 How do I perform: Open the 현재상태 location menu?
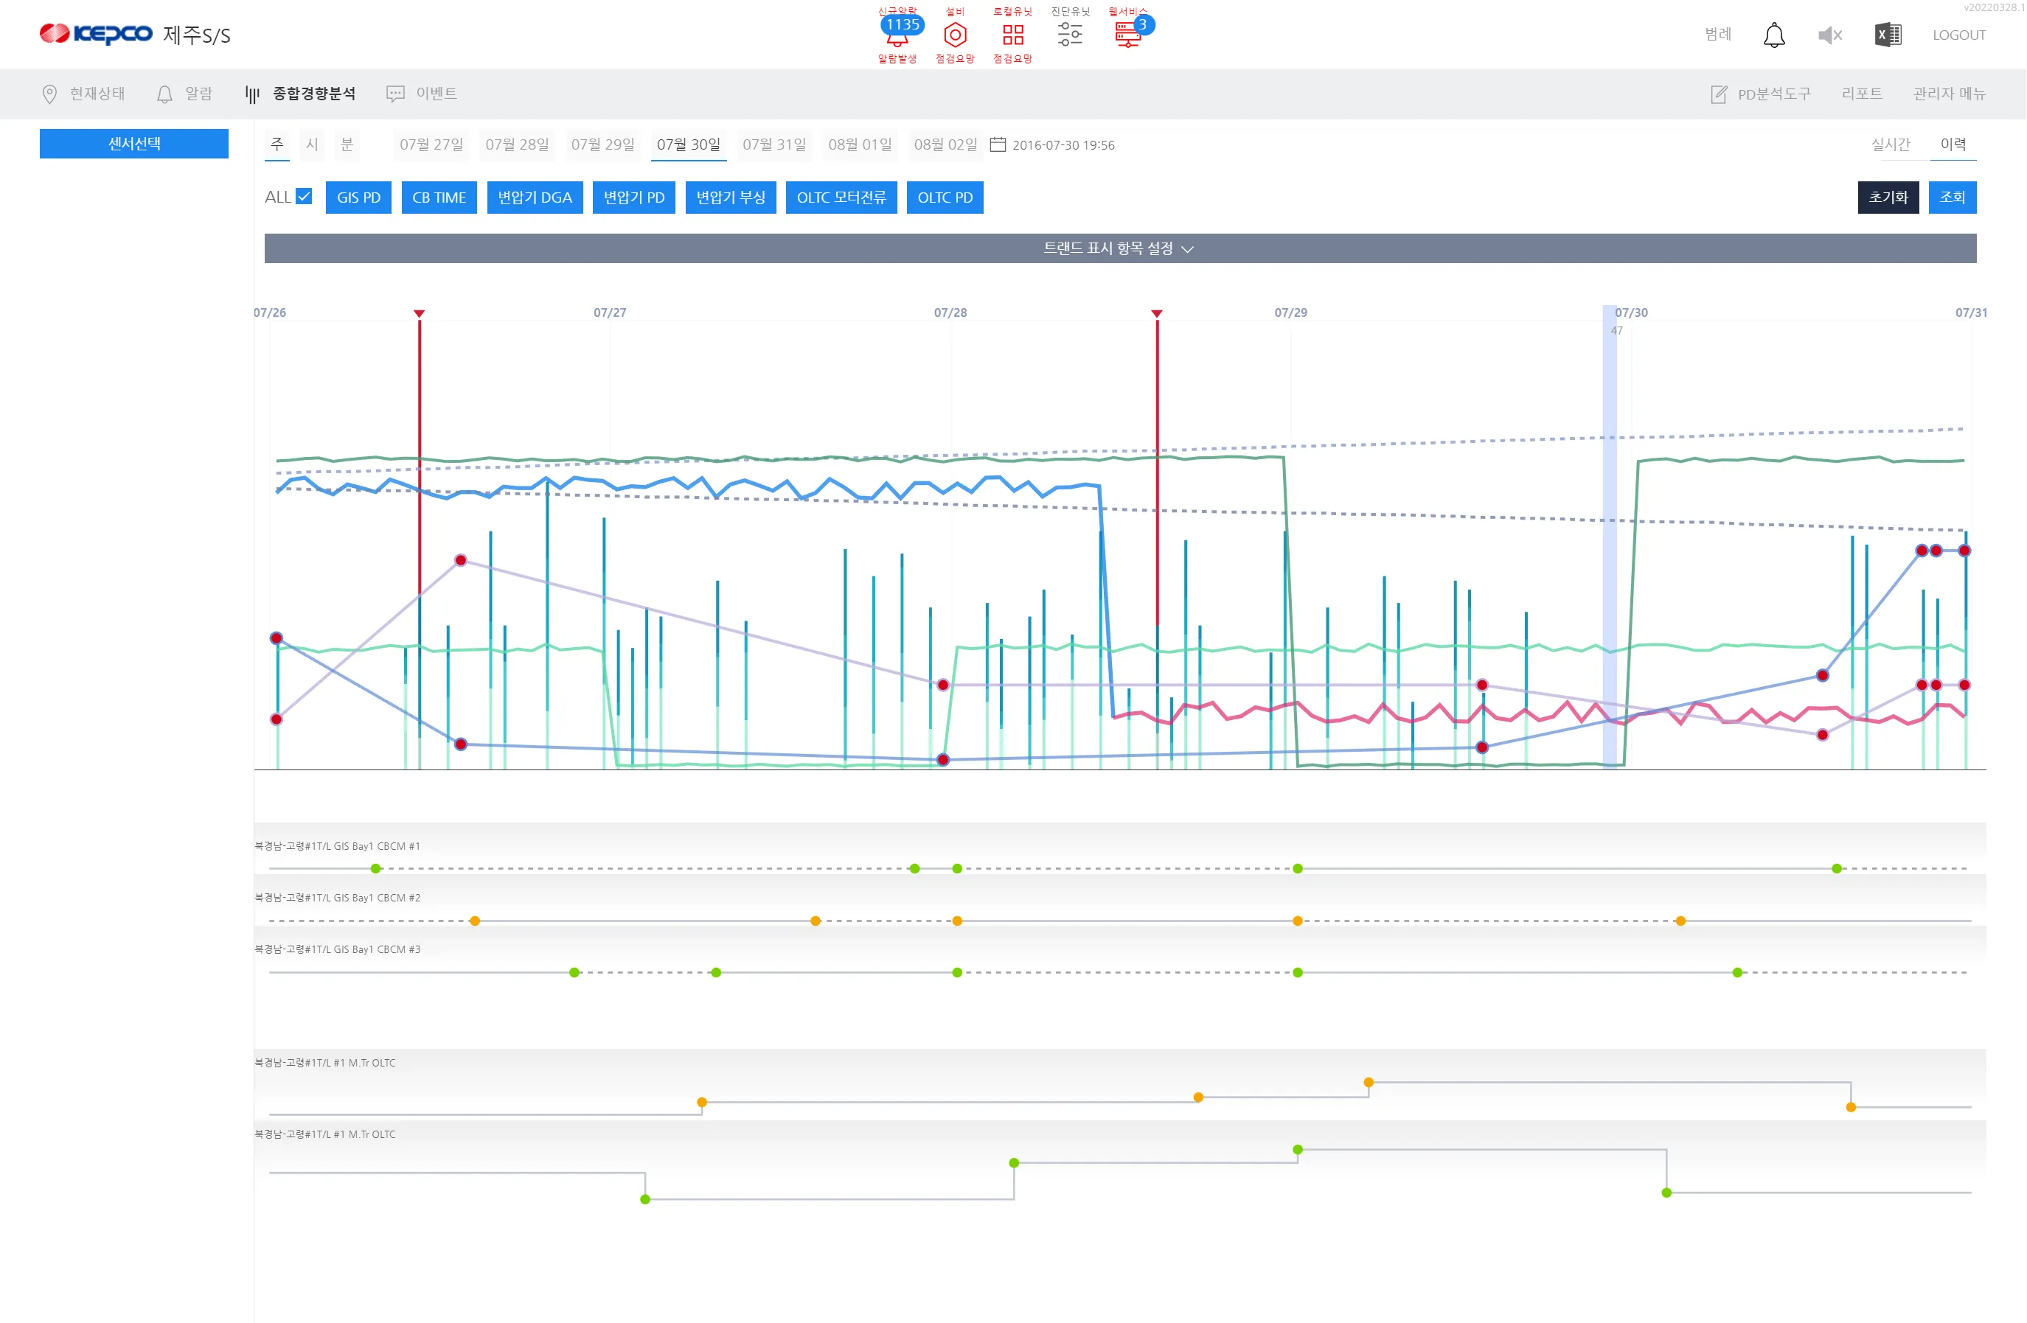pyautogui.click(x=83, y=94)
